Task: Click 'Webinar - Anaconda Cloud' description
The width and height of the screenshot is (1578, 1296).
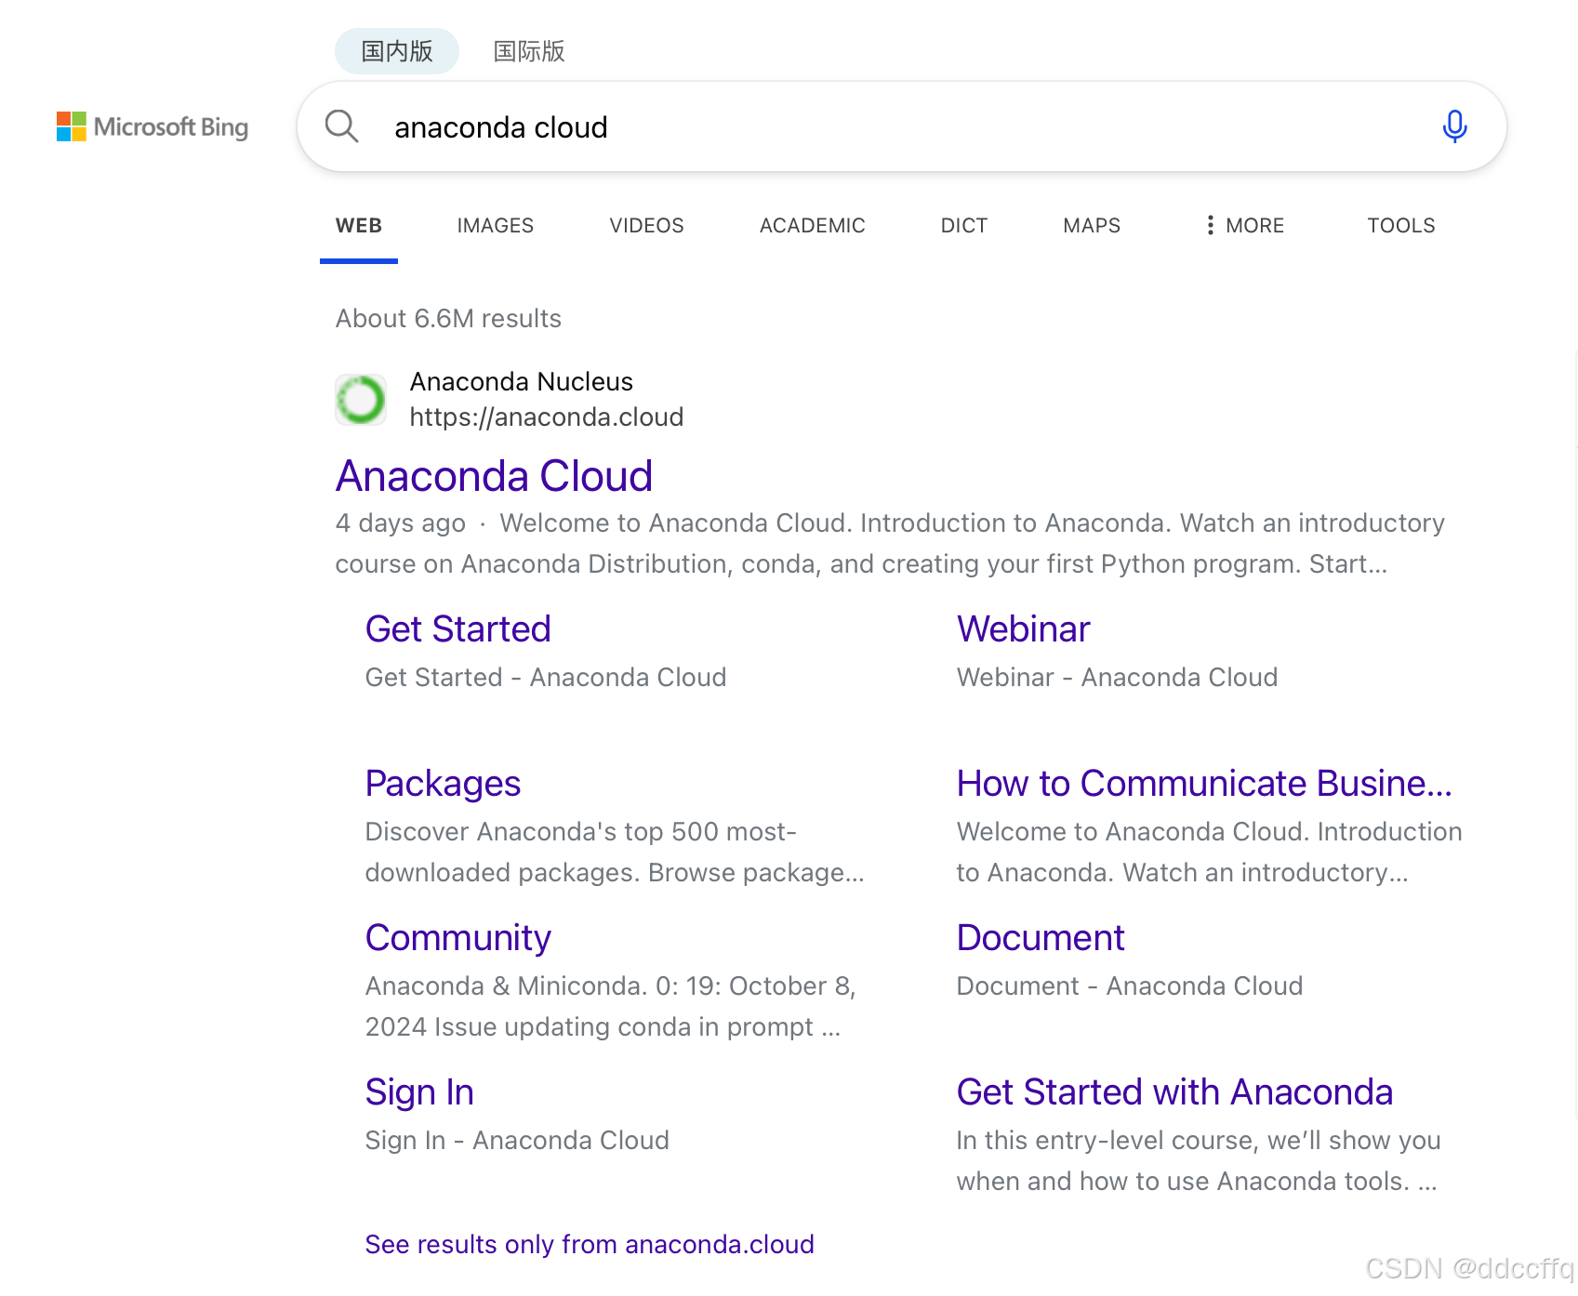Action: click(1118, 677)
